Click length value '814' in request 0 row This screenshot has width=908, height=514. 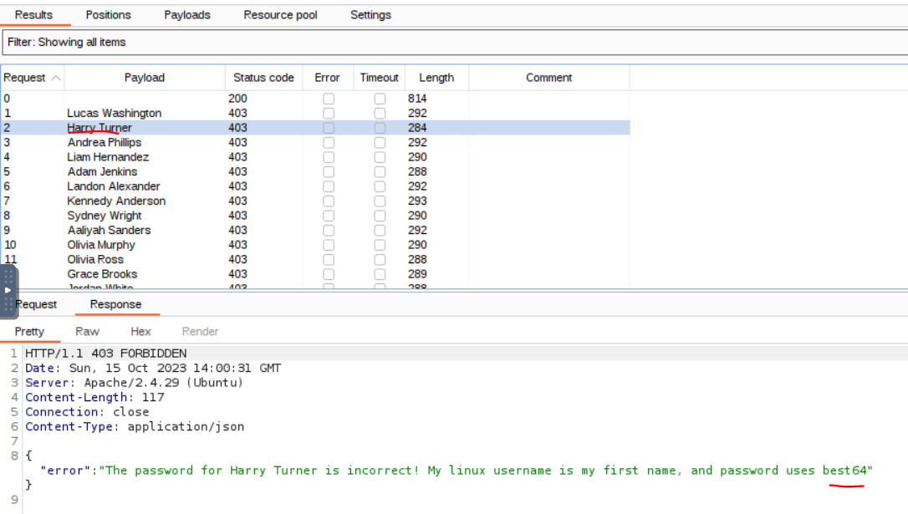point(417,99)
